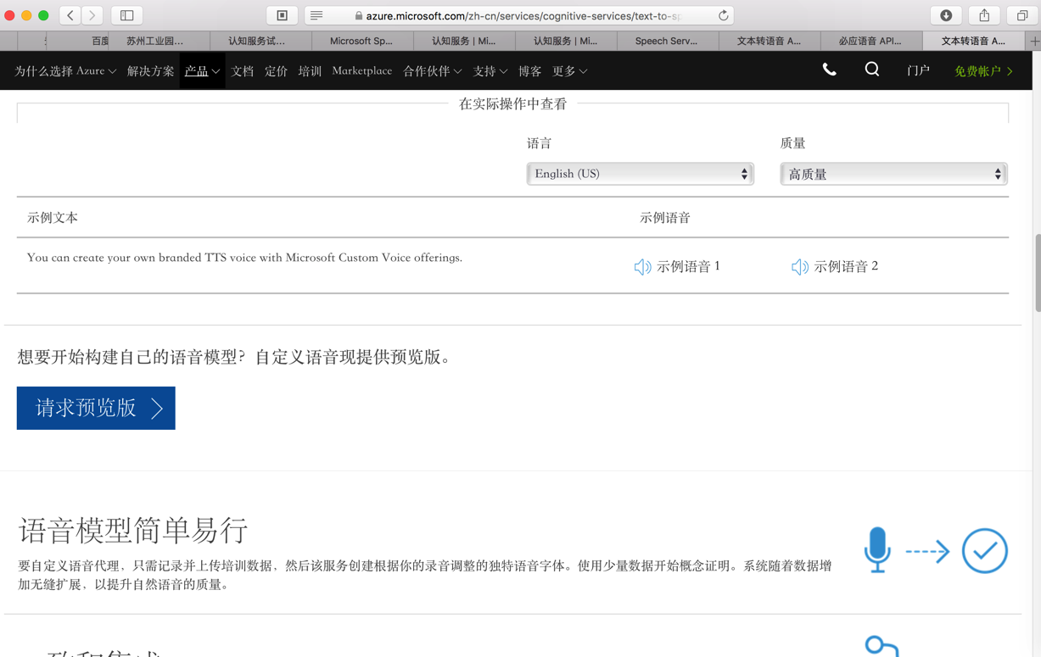The height and width of the screenshot is (657, 1041).
Task: Open the search magnifier icon
Action: [x=872, y=70]
